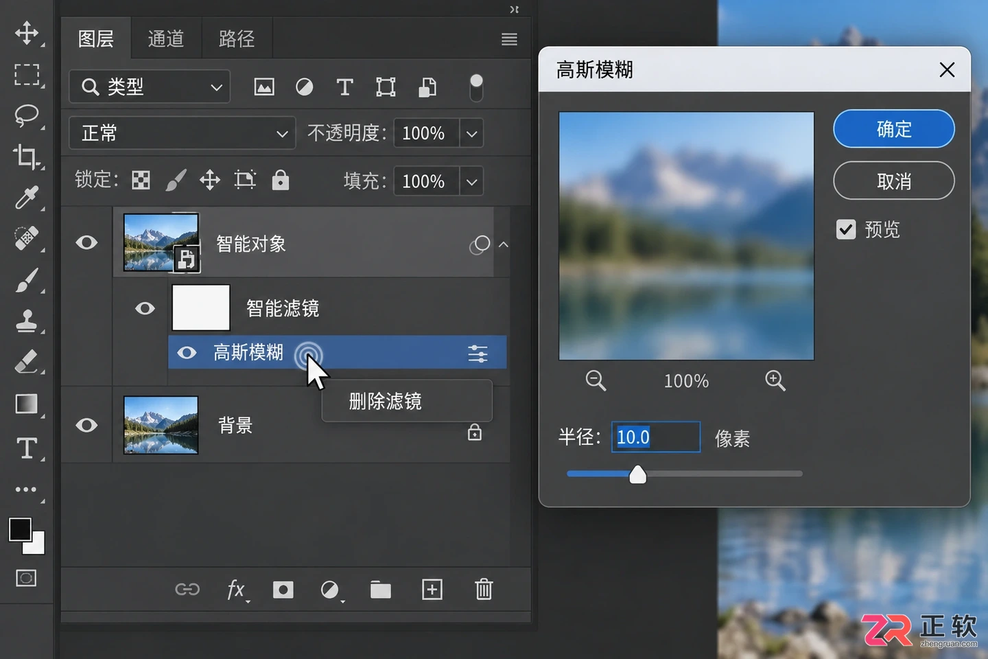The width and height of the screenshot is (988, 659).
Task: Add layer style with fx icon
Action: [x=237, y=589]
